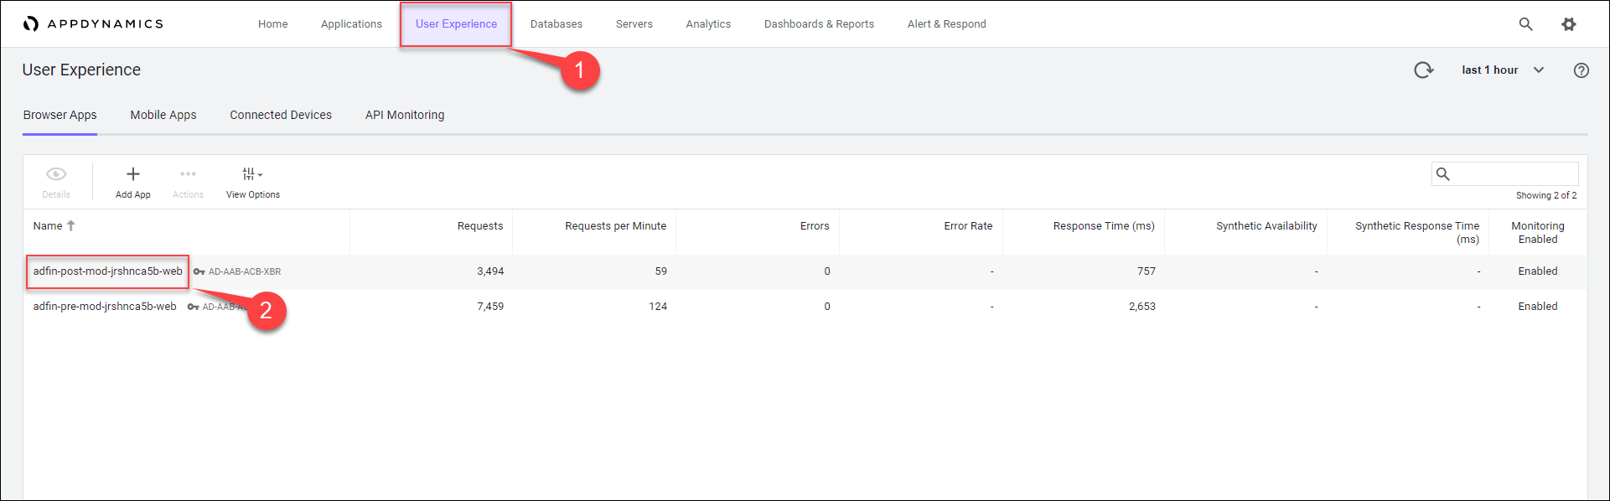The height and width of the screenshot is (501, 1610).
Task: Open adfin-pre-mod-jrshnca5b-web app
Action: click(x=105, y=307)
